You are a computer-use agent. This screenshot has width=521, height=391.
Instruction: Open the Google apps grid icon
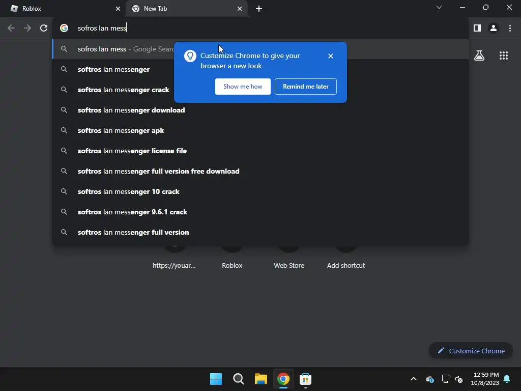coord(503,55)
